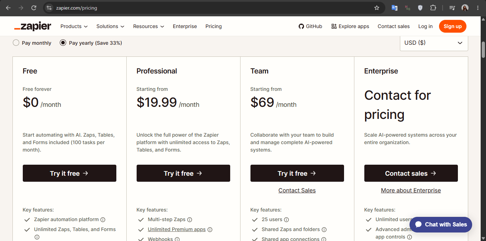Open site information icon in address bar
Image resolution: width=486 pixels, height=241 pixels.
click(x=49, y=8)
